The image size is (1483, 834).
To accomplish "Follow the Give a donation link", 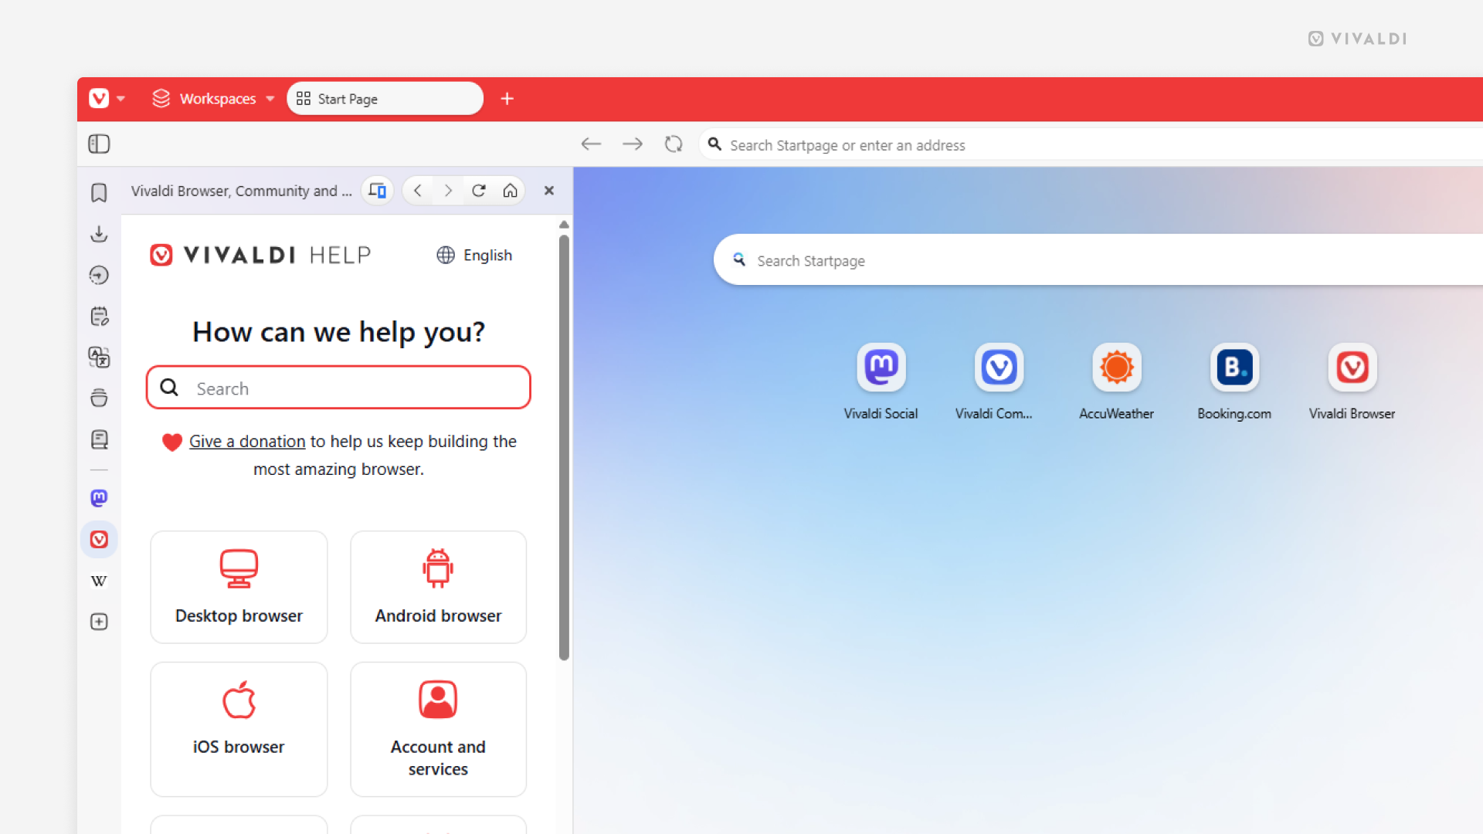I will tap(247, 442).
